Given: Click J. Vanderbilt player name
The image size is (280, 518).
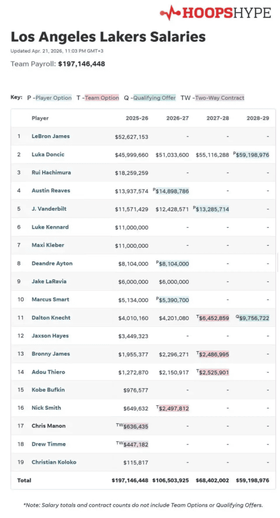Looking at the screenshot, I should click(49, 209).
